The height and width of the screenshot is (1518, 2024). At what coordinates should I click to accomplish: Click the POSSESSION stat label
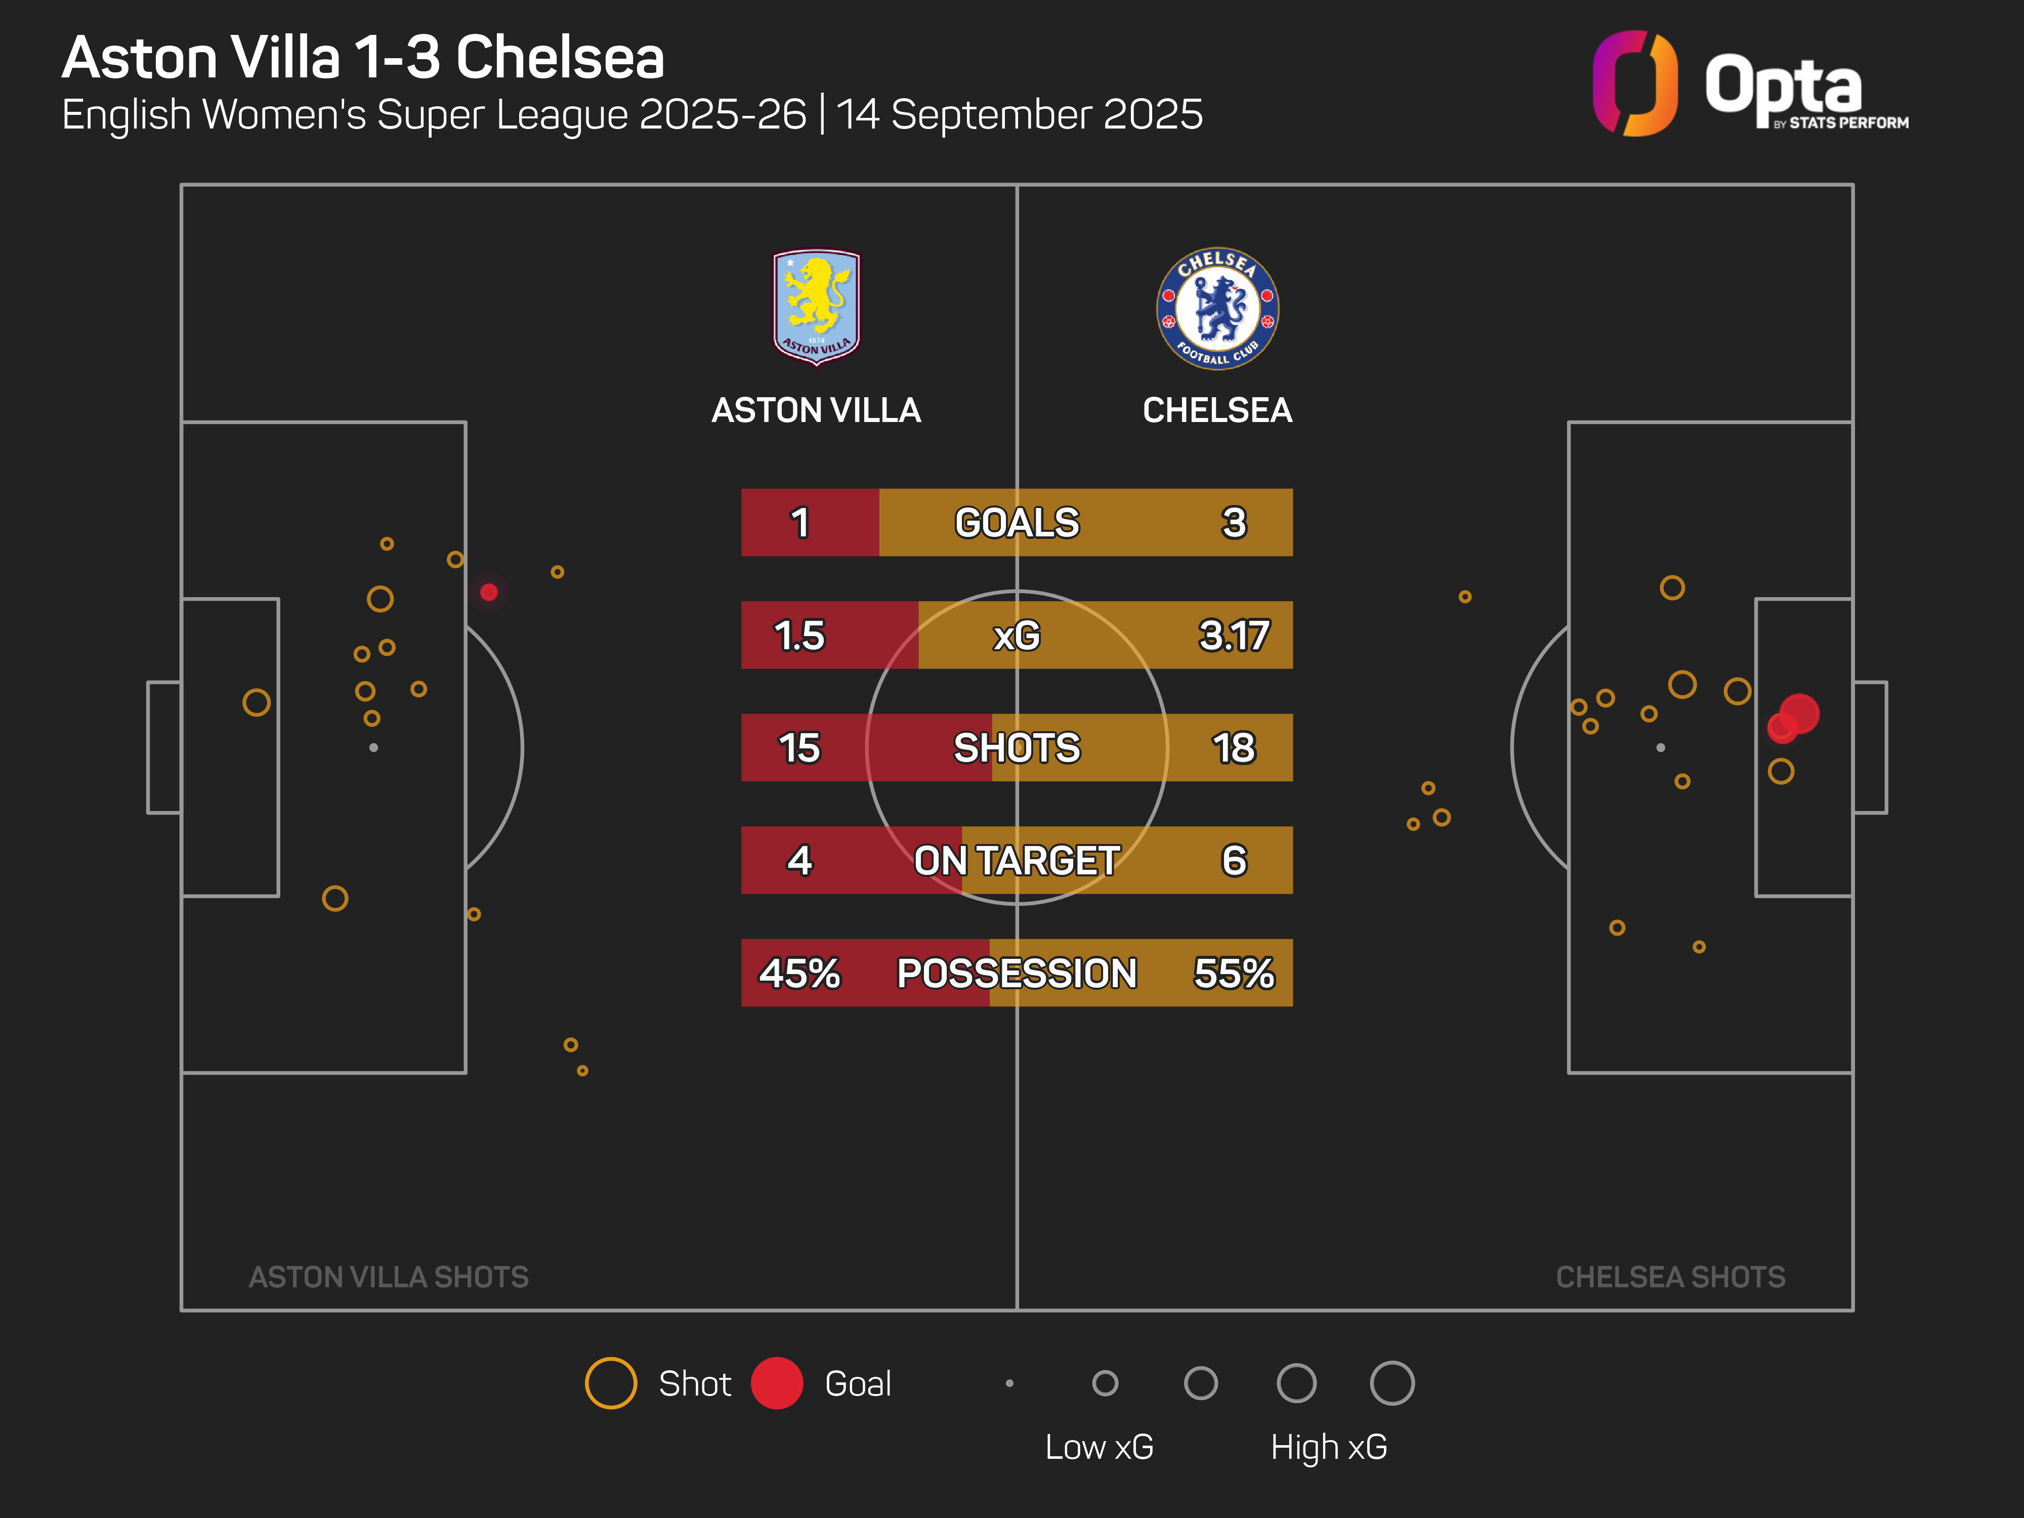(x=1017, y=973)
